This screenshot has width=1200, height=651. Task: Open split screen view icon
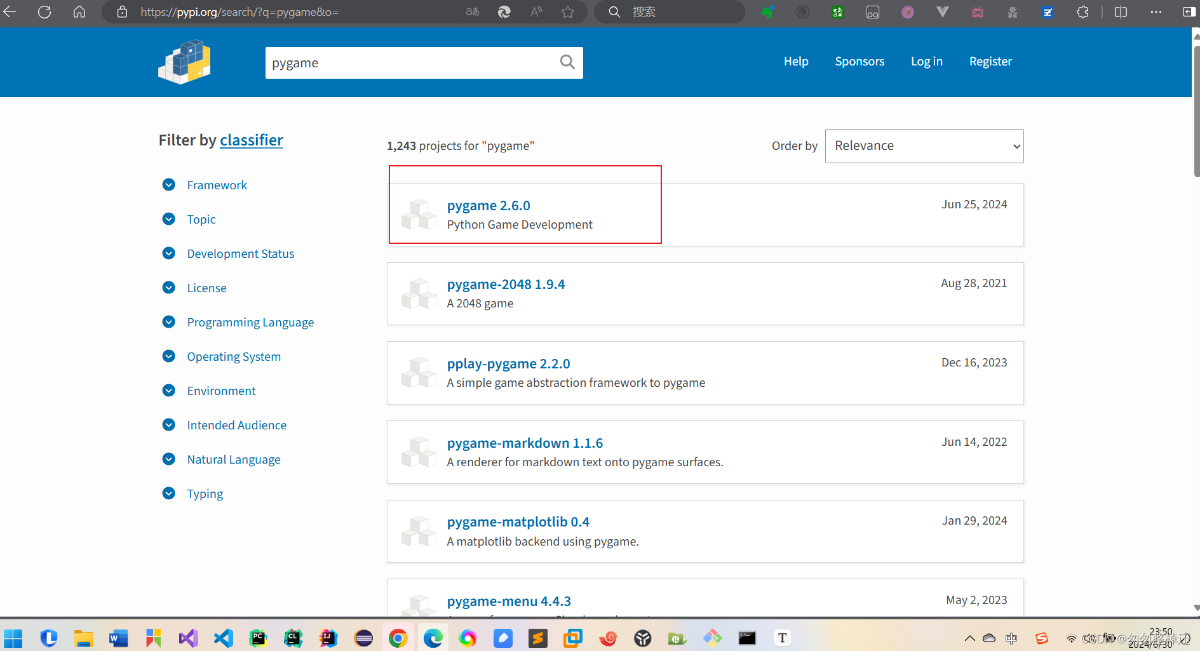[1121, 12]
